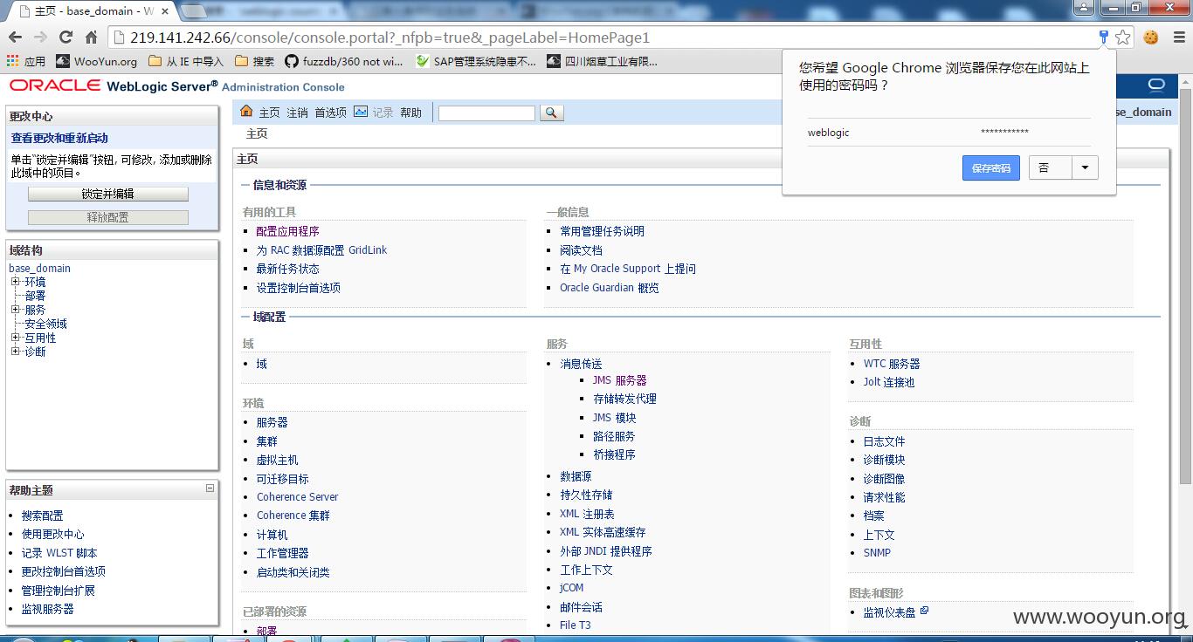Open 四川烟草工业 bookmark

pyautogui.click(x=603, y=61)
